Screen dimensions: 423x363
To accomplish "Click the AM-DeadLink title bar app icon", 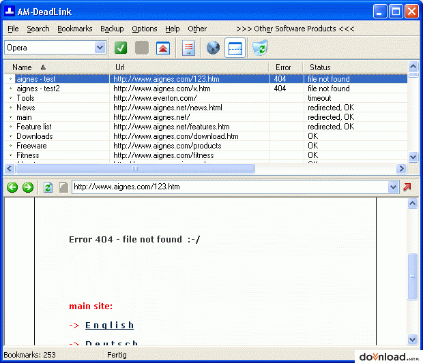I will pos(9,11).
